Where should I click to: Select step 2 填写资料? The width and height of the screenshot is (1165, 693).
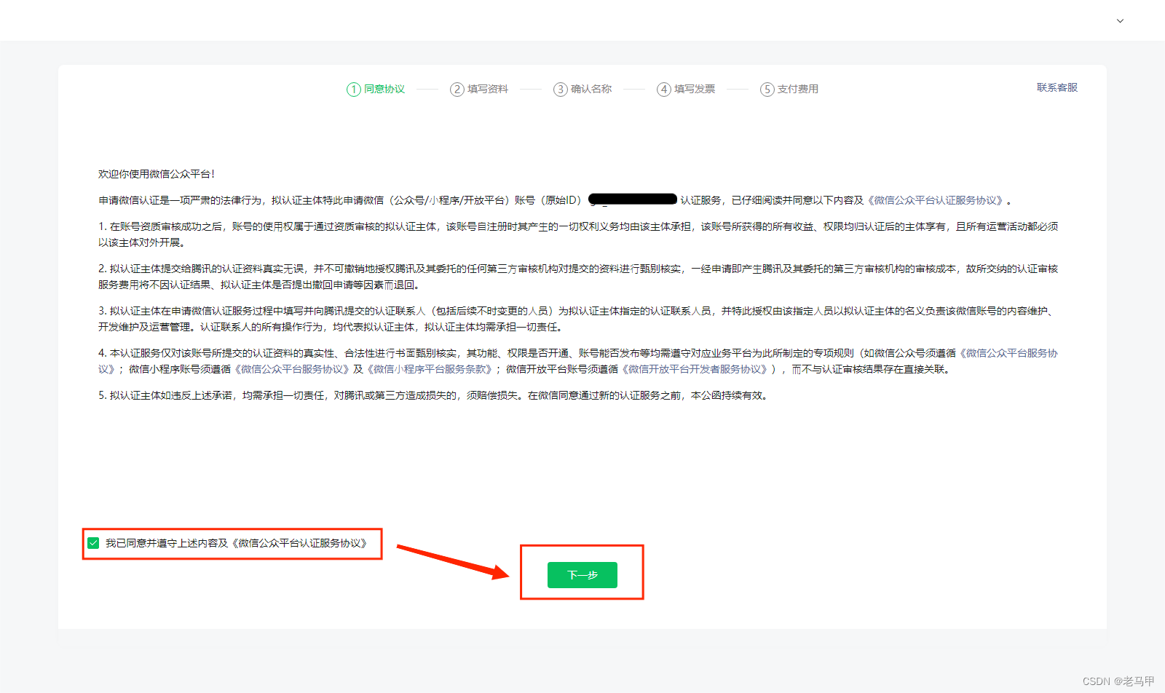point(479,89)
